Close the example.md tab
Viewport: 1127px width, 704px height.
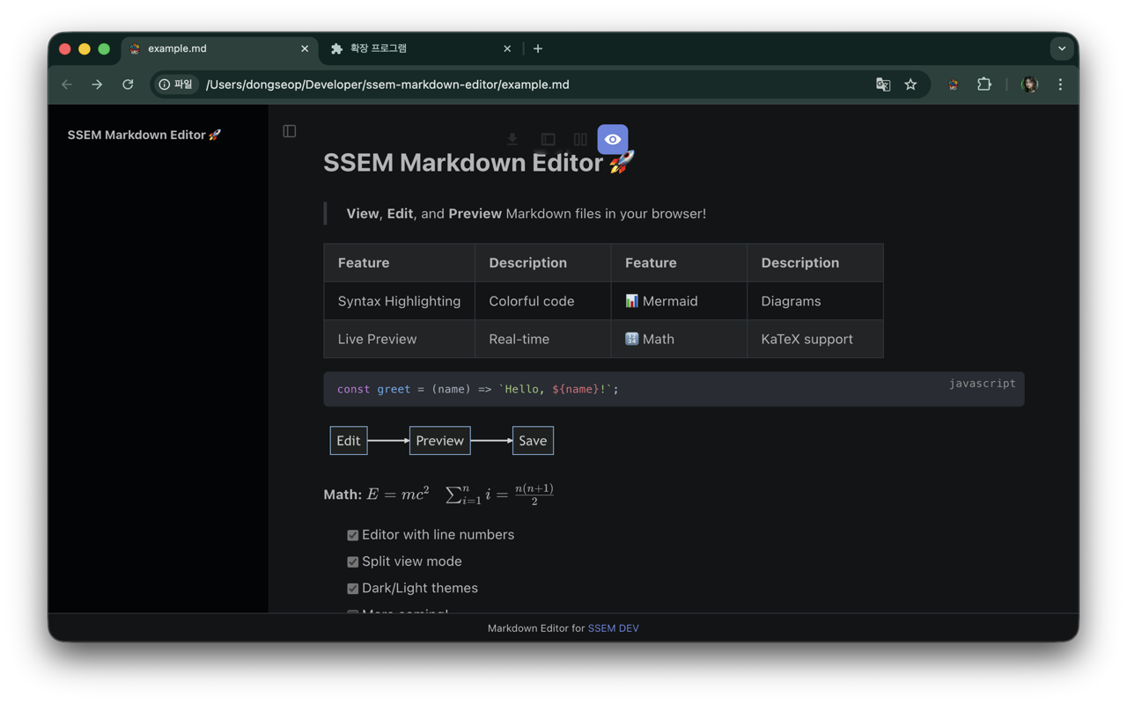305,48
